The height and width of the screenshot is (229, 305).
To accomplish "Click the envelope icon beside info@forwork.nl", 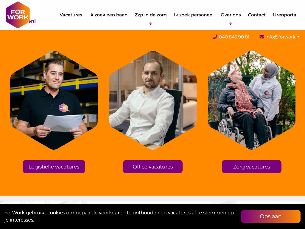I will pos(262,37).
